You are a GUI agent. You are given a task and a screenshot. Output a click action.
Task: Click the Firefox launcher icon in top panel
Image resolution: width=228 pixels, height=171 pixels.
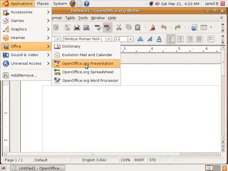tap(73, 4)
